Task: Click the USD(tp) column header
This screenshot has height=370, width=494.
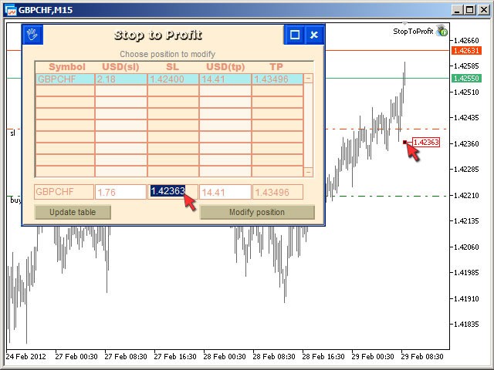Action: [x=225, y=67]
